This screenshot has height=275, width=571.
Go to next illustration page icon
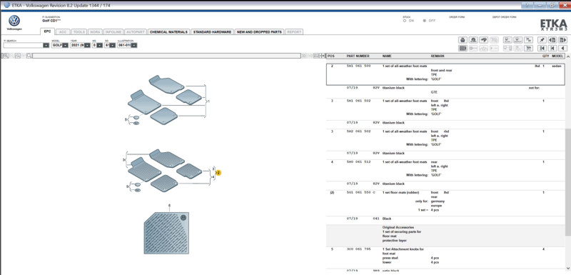562,40
